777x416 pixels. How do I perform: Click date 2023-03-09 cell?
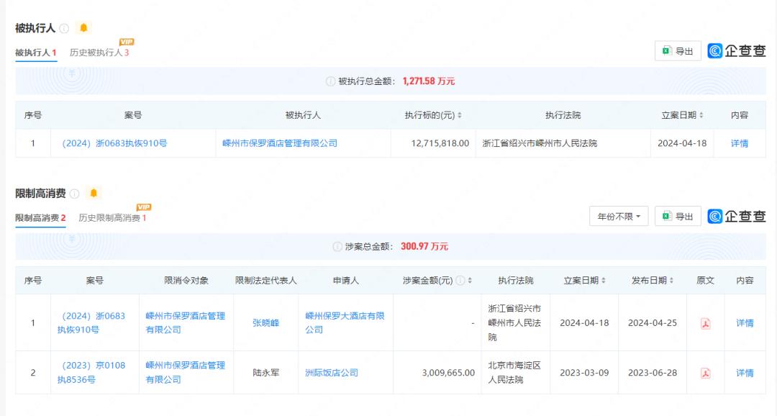[x=584, y=373]
